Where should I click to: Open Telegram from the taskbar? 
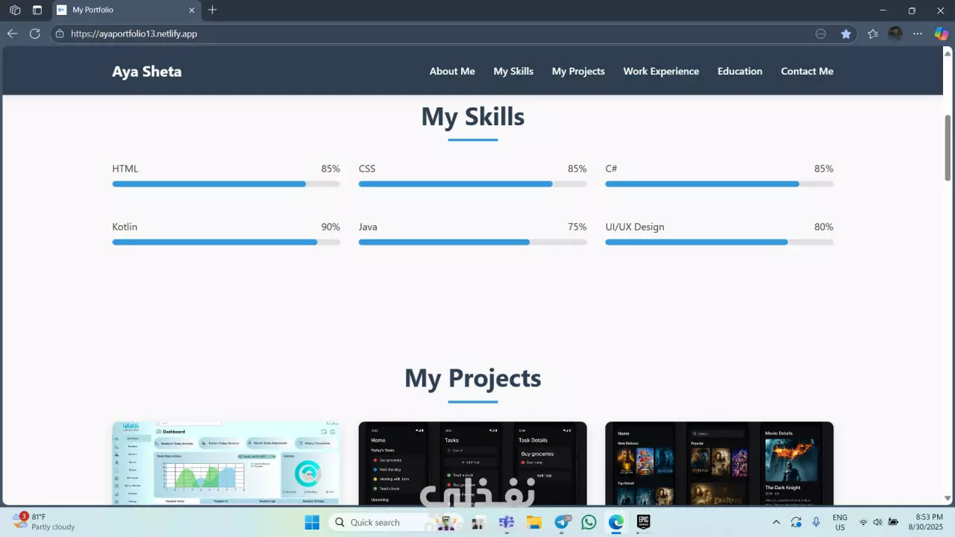click(x=562, y=522)
